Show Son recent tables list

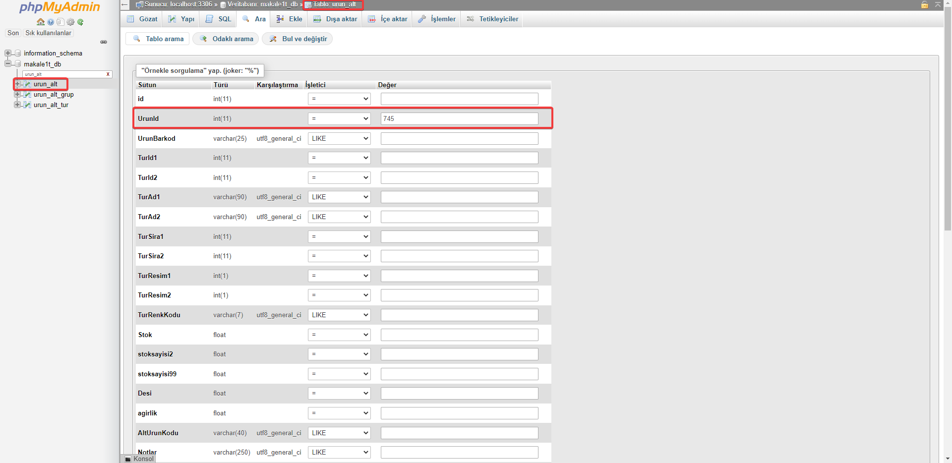tap(13, 33)
